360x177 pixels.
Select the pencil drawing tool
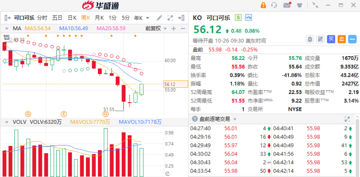(159, 18)
